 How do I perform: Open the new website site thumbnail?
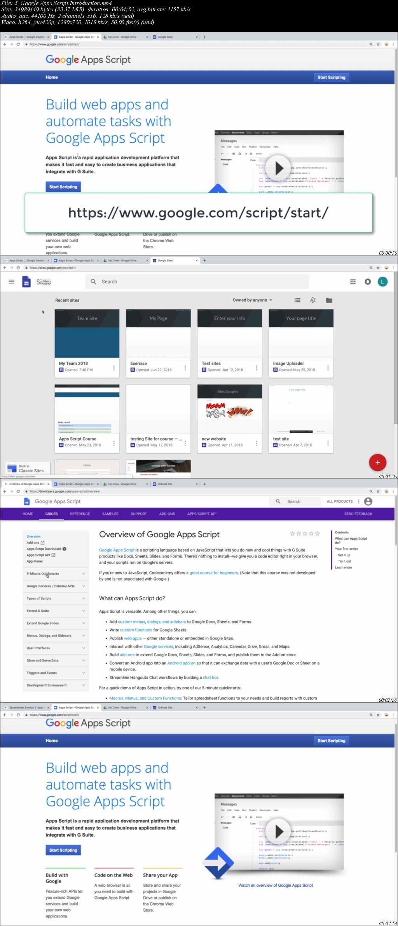(x=230, y=409)
